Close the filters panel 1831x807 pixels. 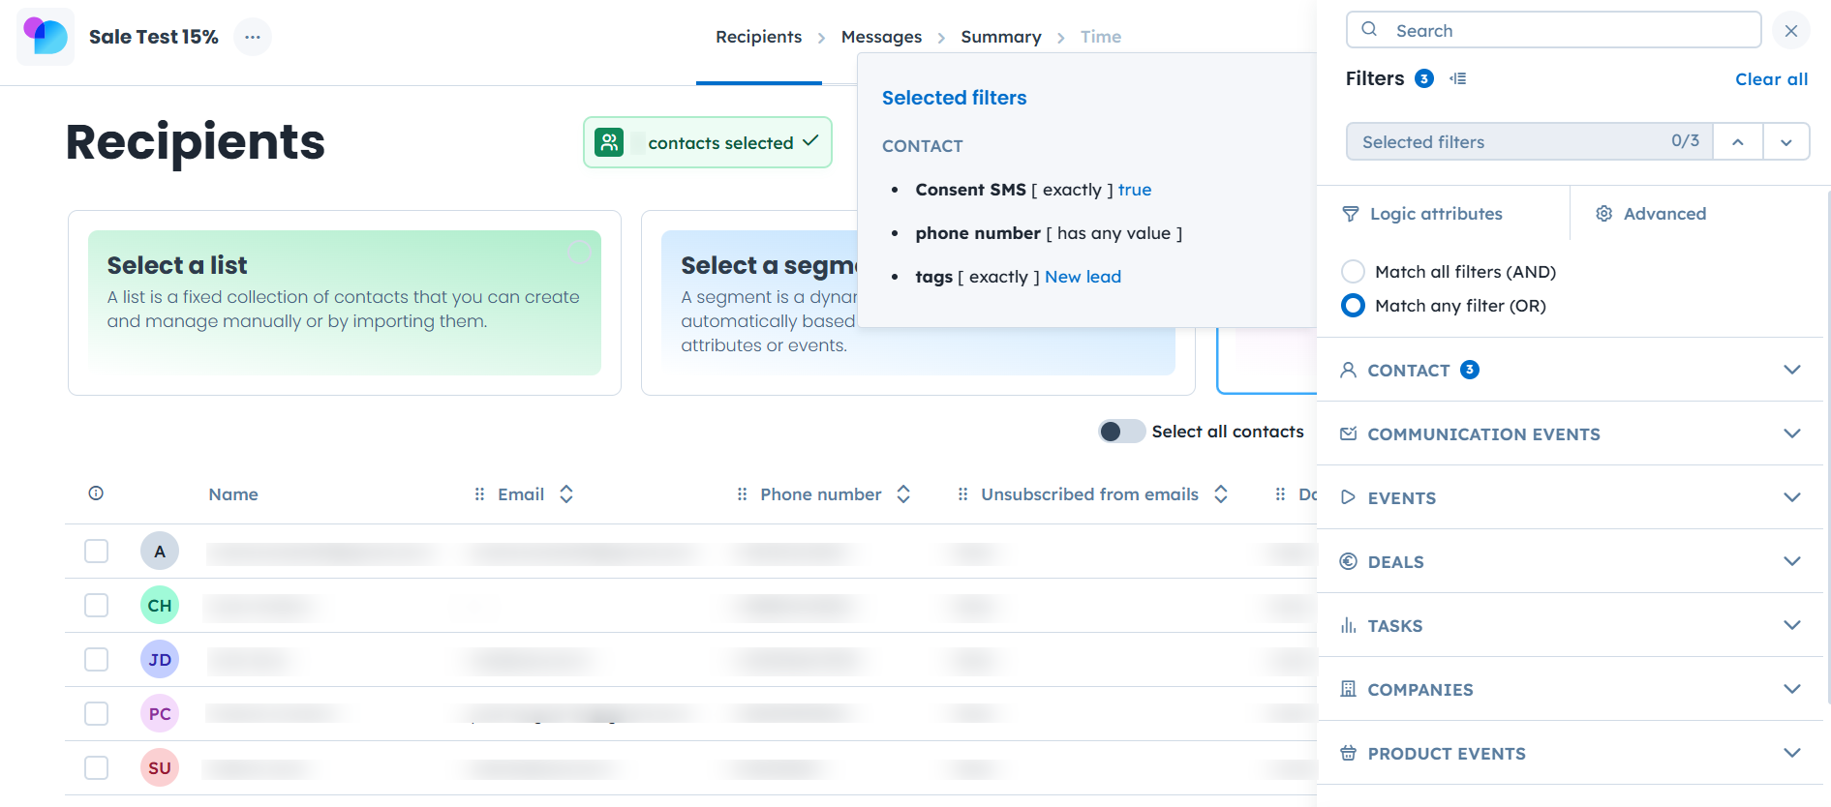pos(1791,30)
